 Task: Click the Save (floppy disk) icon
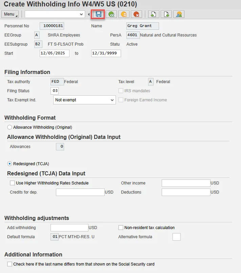click(x=99, y=14)
